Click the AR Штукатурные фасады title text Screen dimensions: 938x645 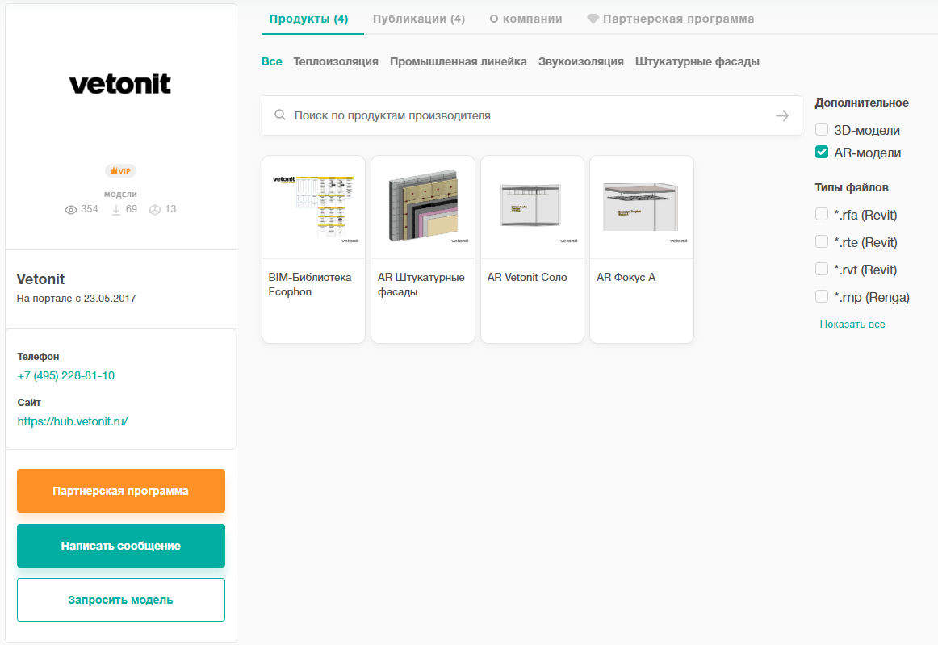421,284
